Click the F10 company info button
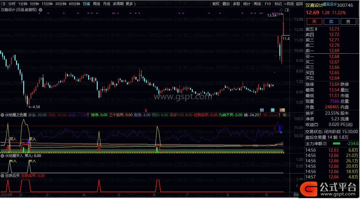 tap(267, 4)
